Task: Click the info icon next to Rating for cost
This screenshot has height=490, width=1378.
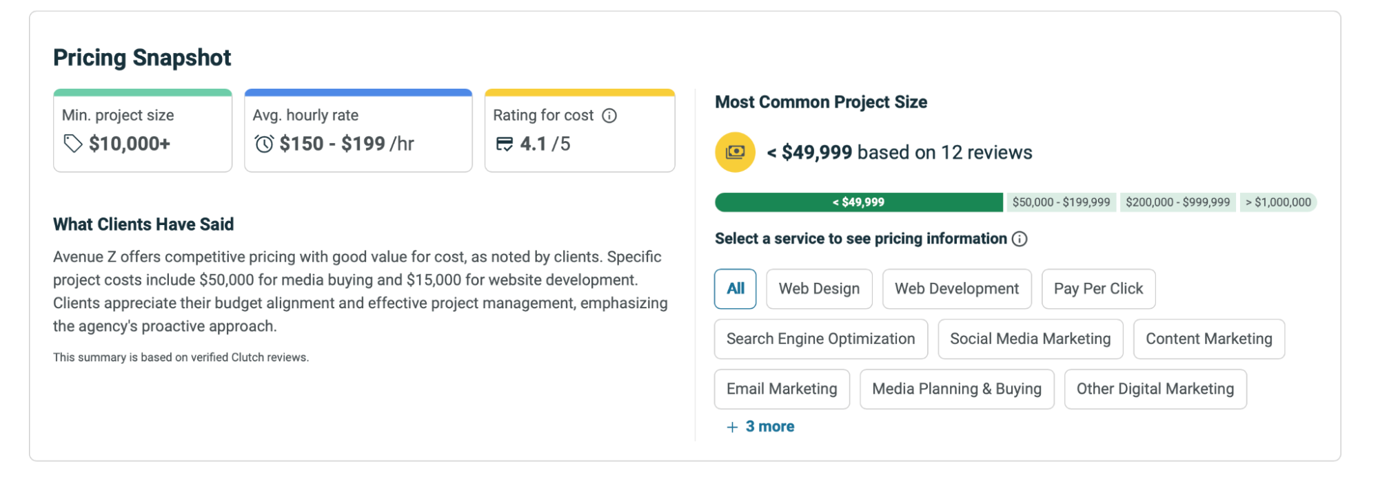Action: 609,116
